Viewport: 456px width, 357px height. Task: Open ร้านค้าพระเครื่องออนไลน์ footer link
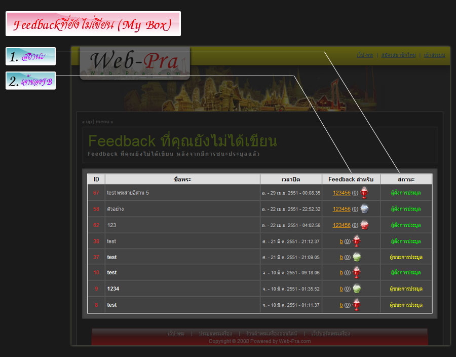click(x=271, y=334)
